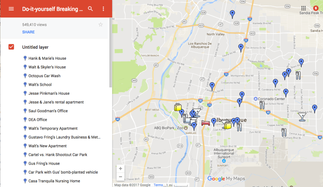Click the sidebar vertical scrollbar
The image size is (323, 187).
(x=110, y=51)
